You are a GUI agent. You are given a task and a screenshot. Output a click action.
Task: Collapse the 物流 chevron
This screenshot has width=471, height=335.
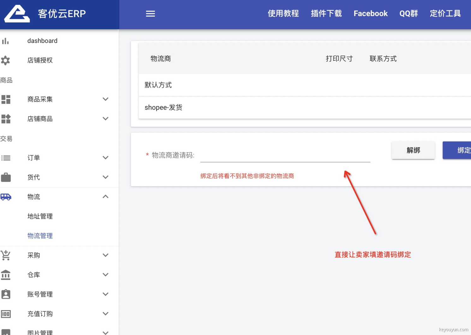[x=105, y=197]
